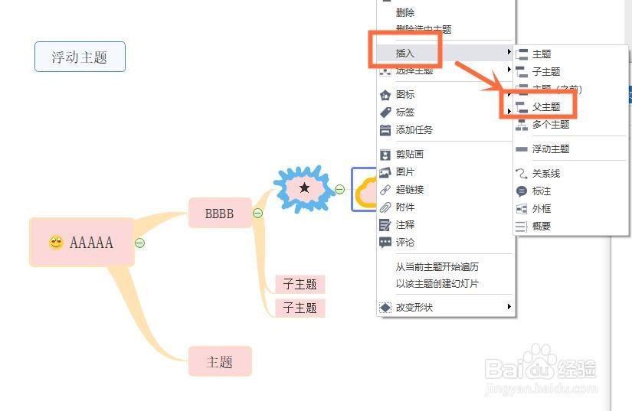Click the 外框 boundary icon in submenu
The image size is (632, 411).
point(522,209)
